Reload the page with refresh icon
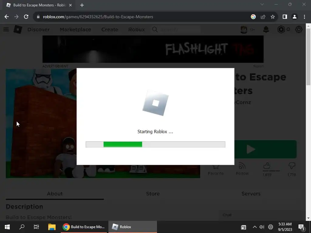 click(26, 17)
